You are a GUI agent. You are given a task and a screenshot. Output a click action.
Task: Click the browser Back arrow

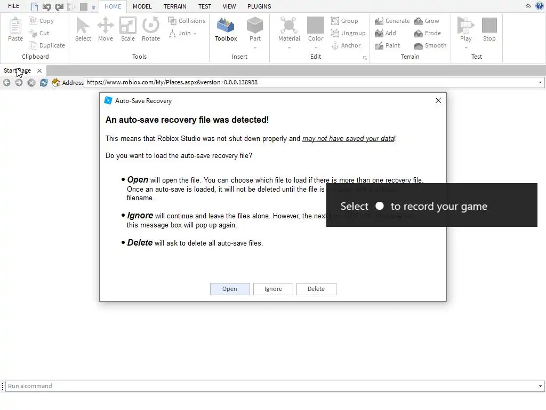6,83
